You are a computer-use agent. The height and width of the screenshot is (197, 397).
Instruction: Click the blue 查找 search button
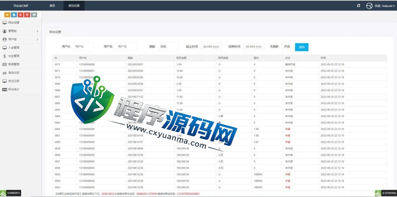click(x=302, y=47)
